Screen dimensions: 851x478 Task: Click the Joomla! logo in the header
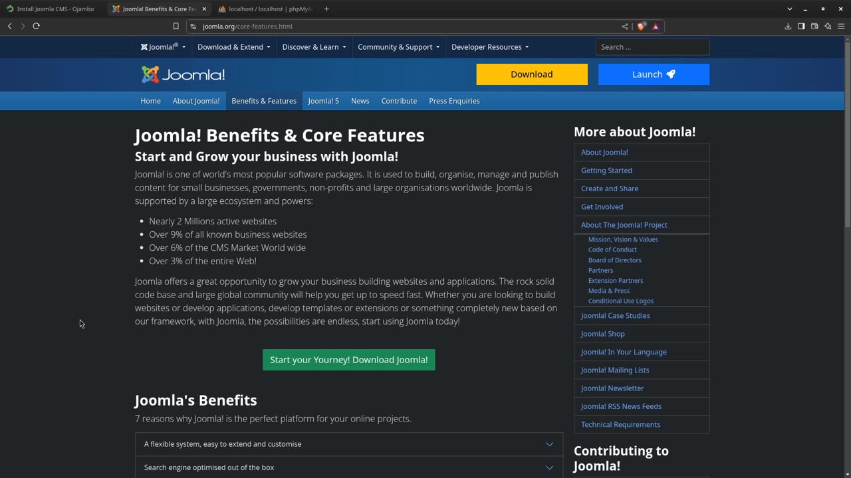(183, 74)
